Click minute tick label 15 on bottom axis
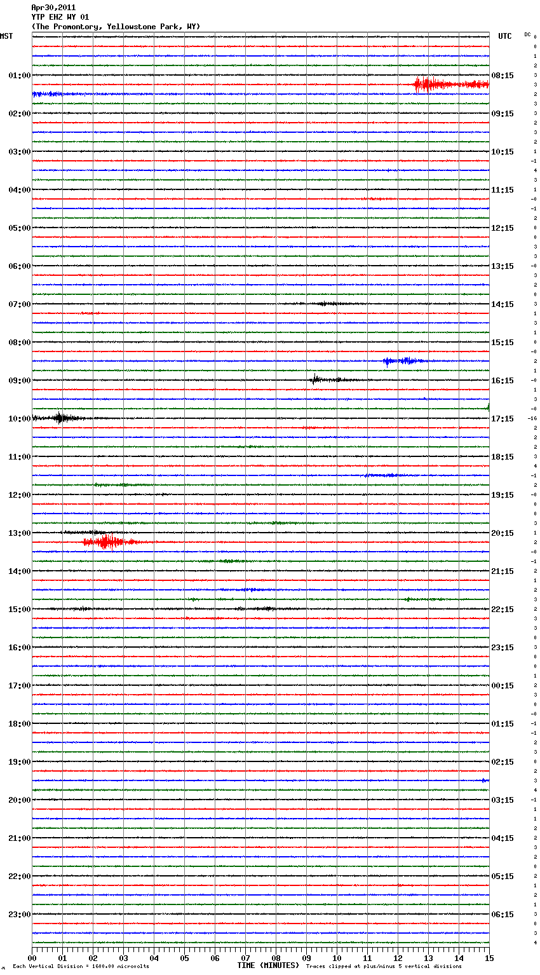Image resolution: width=540 pixels, height=975 pixels. click(x=489, y=958)
